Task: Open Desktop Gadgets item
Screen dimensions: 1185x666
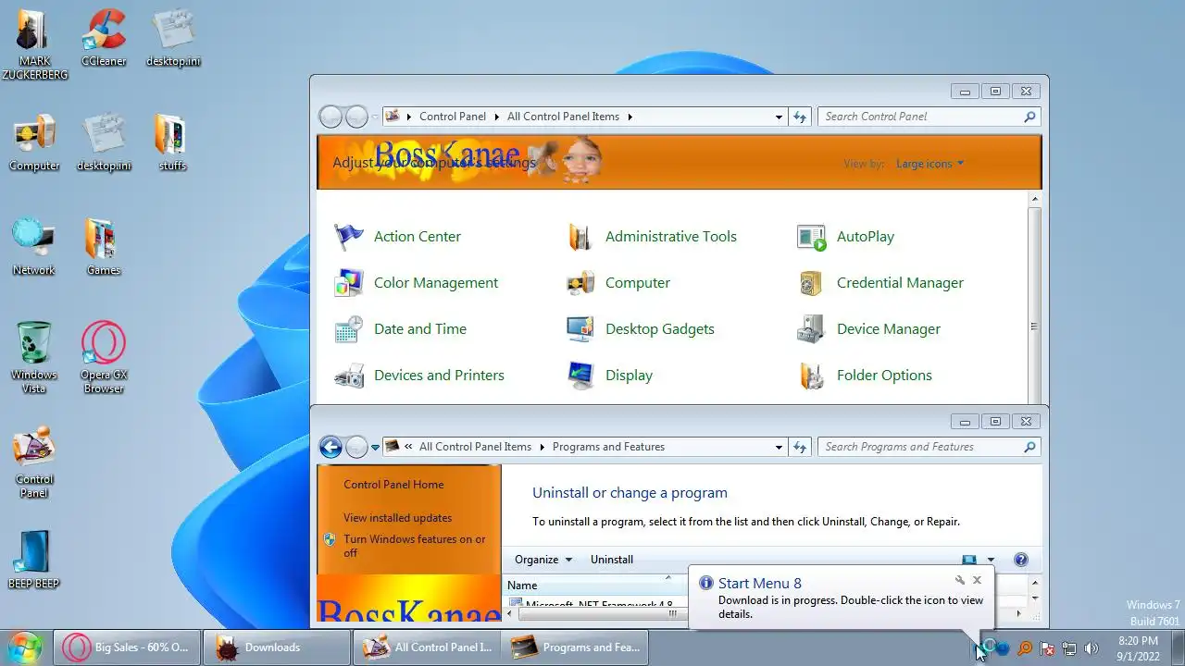Action: pos(641,329)
